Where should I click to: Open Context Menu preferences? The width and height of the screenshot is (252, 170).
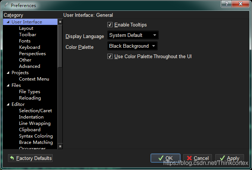(34, 79)
